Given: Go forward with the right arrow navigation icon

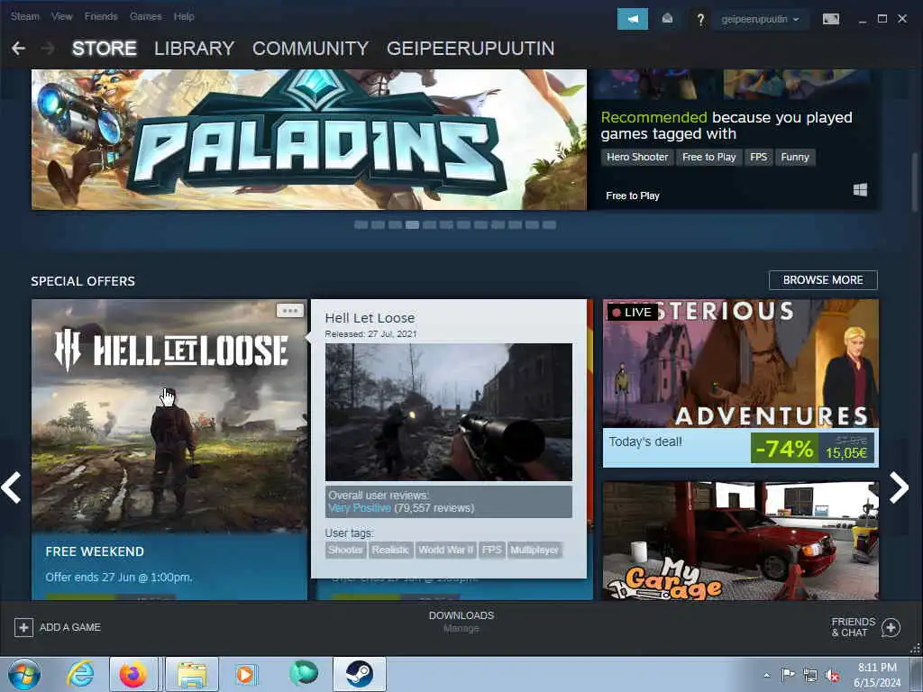Looking at the screenshot, I should coord(48,49).
